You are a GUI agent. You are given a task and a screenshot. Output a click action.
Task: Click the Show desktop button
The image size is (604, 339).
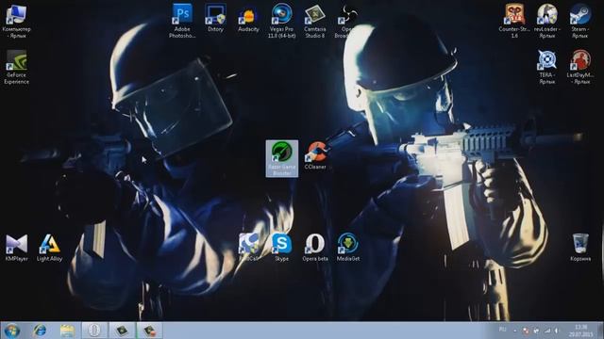pyautogui.click(x=601, y=331)
